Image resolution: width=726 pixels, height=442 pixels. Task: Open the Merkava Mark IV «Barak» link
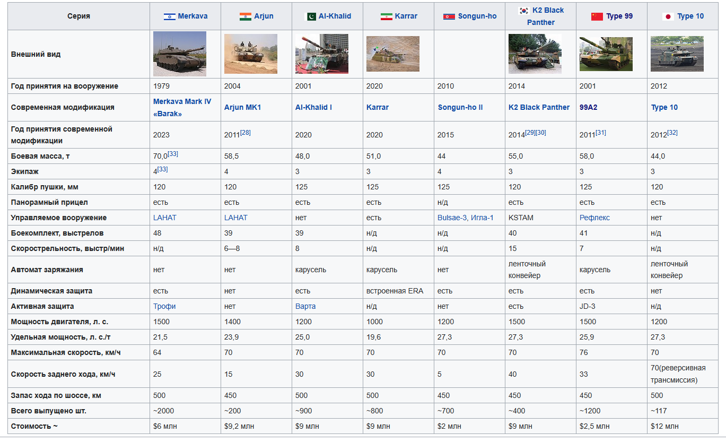pyautogui.click(x=182, y=107)
